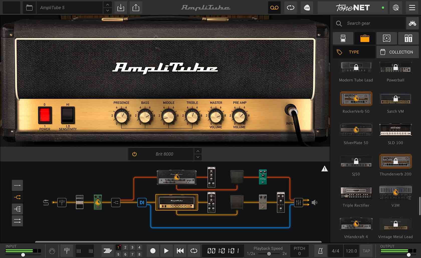
Task: Select the stompbox gear category icon
Action: [x=343, y=38]
